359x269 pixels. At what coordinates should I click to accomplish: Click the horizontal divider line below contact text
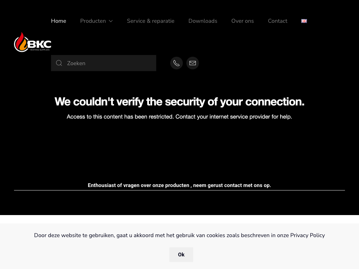(179, 190)
